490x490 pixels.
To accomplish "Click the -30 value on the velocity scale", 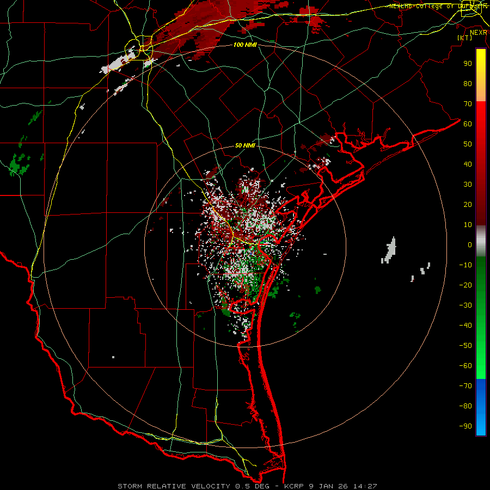I will tap(465, 305).
